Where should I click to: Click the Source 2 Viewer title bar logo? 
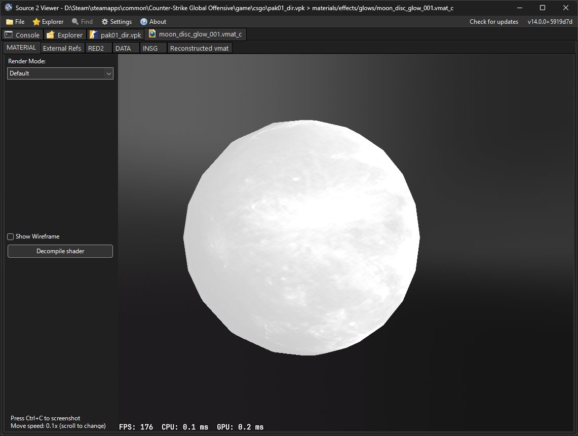pyautogui.click(x=9, y=8)
